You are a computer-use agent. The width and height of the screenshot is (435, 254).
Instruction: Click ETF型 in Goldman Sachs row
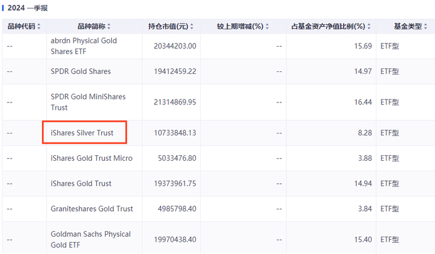click(390, 239)
